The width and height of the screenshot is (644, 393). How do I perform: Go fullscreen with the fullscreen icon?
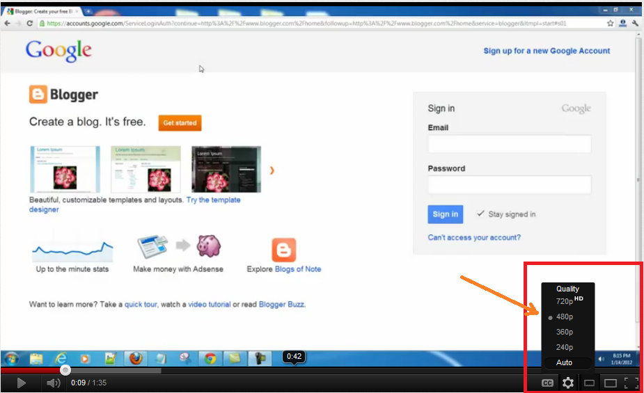(631, 383)
